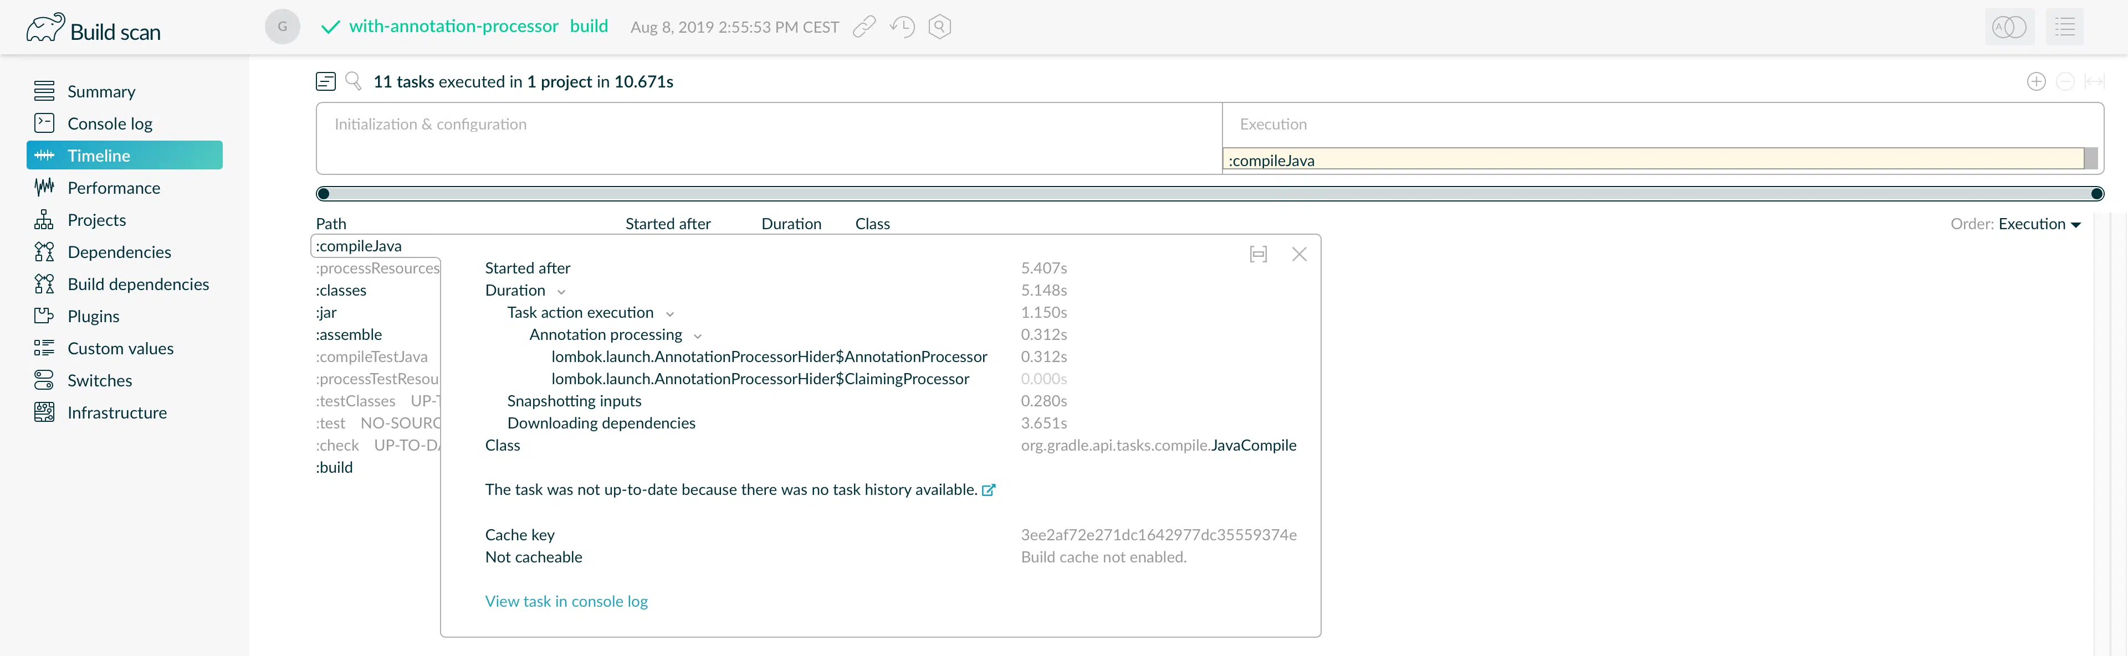Click the Class column header
The width and height of the screenshot is (2128, 656).
tap(872, 224)
